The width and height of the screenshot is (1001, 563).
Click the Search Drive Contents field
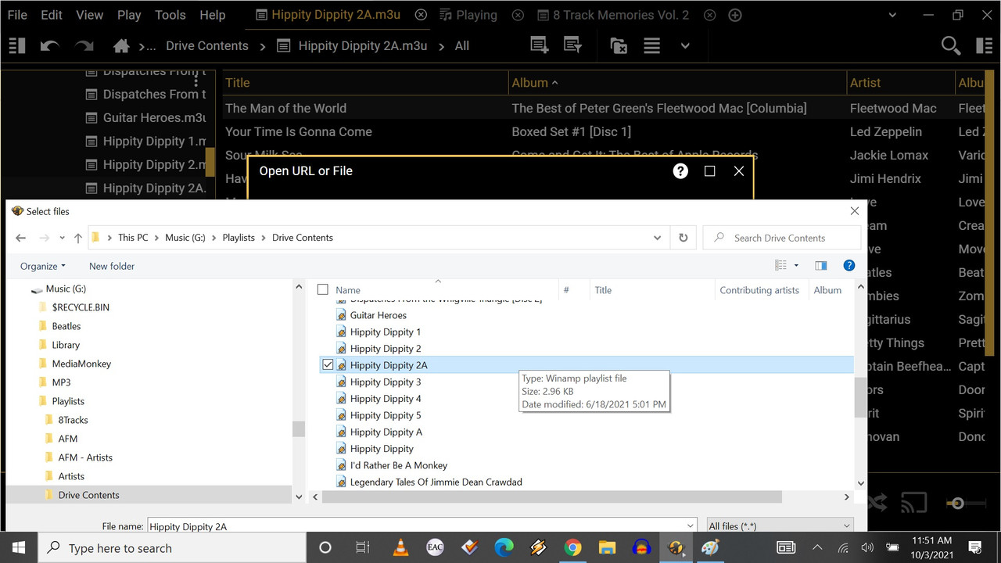[782, 238]
